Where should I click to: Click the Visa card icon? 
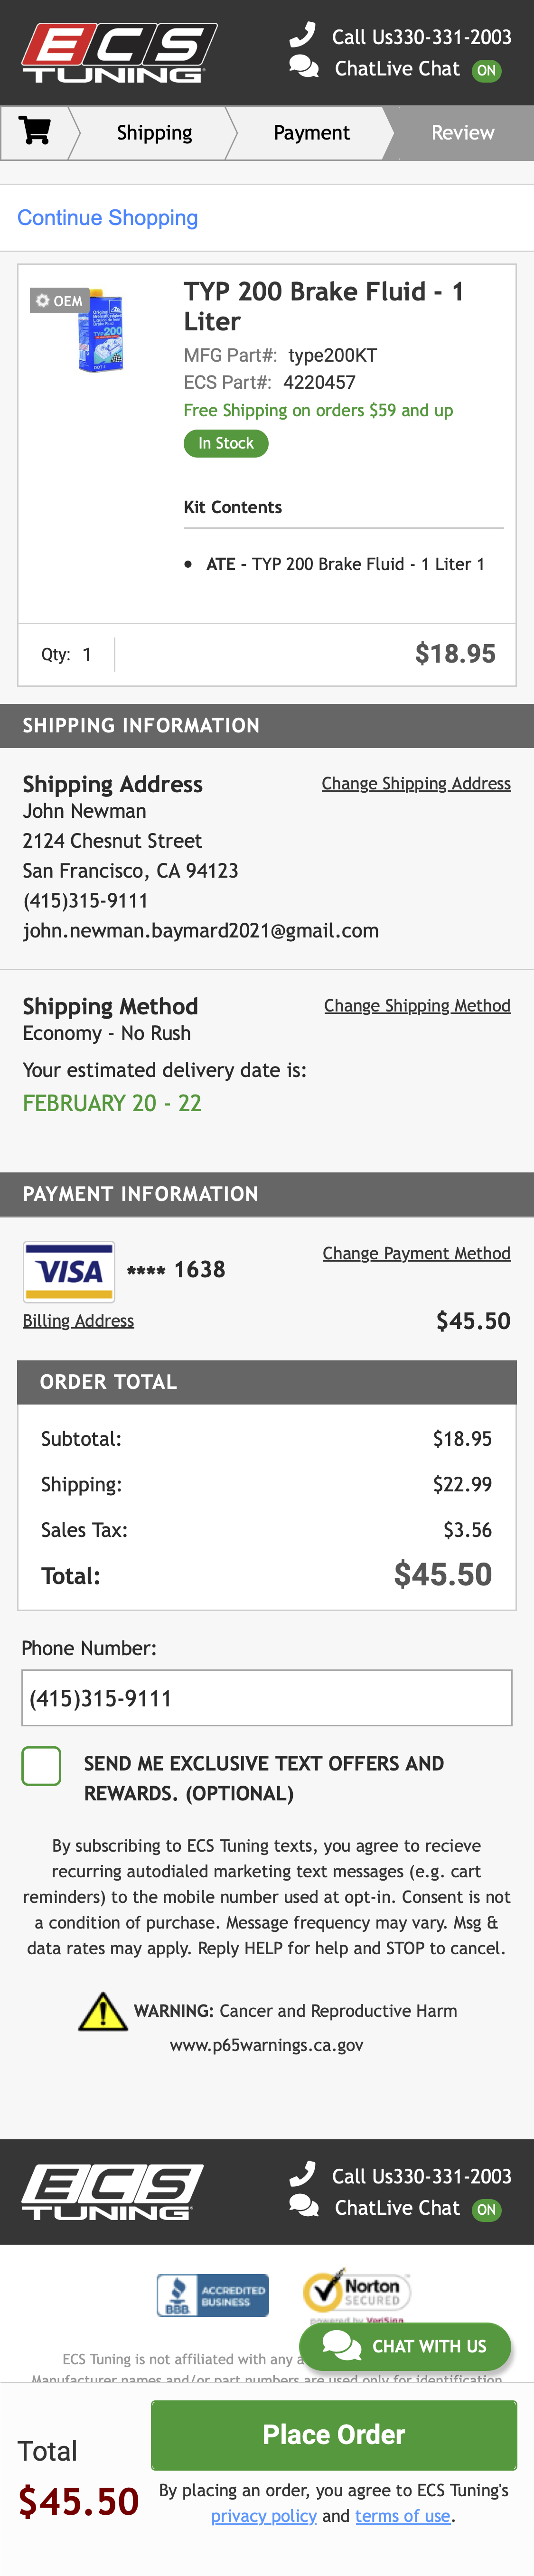[69, 1270]
